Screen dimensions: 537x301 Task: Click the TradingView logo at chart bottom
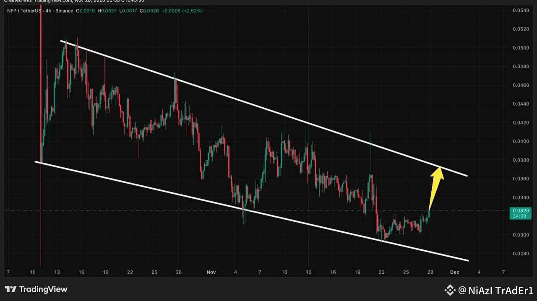tap(36, 289)
